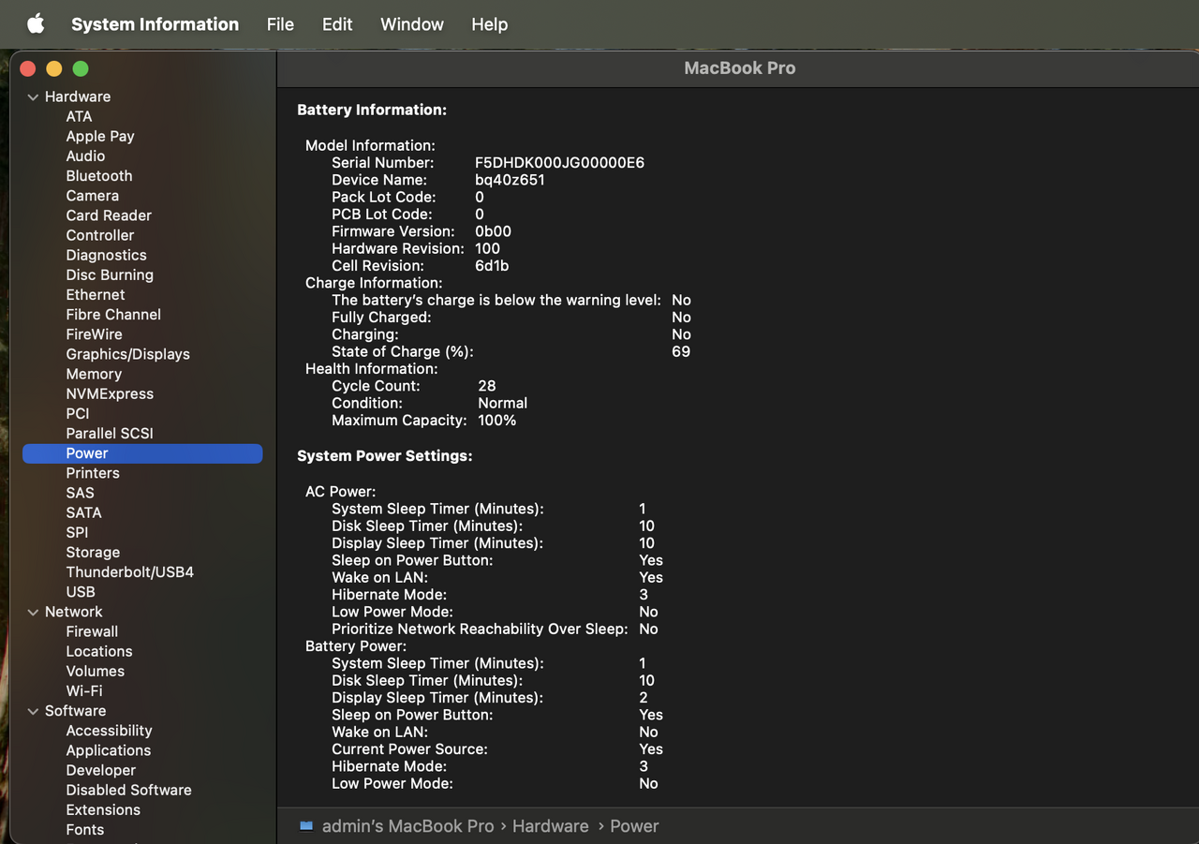
Task: Click admin's MacBook Pro in path bar
Action: click(x=407, y=826)
